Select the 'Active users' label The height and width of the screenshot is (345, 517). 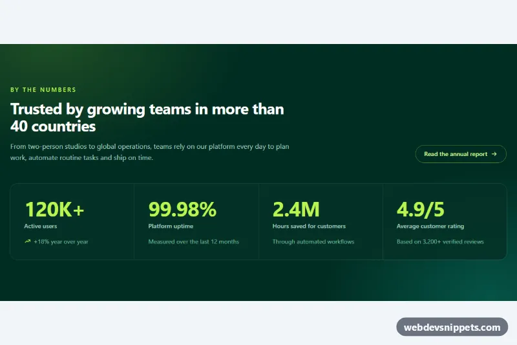(41, 226)
